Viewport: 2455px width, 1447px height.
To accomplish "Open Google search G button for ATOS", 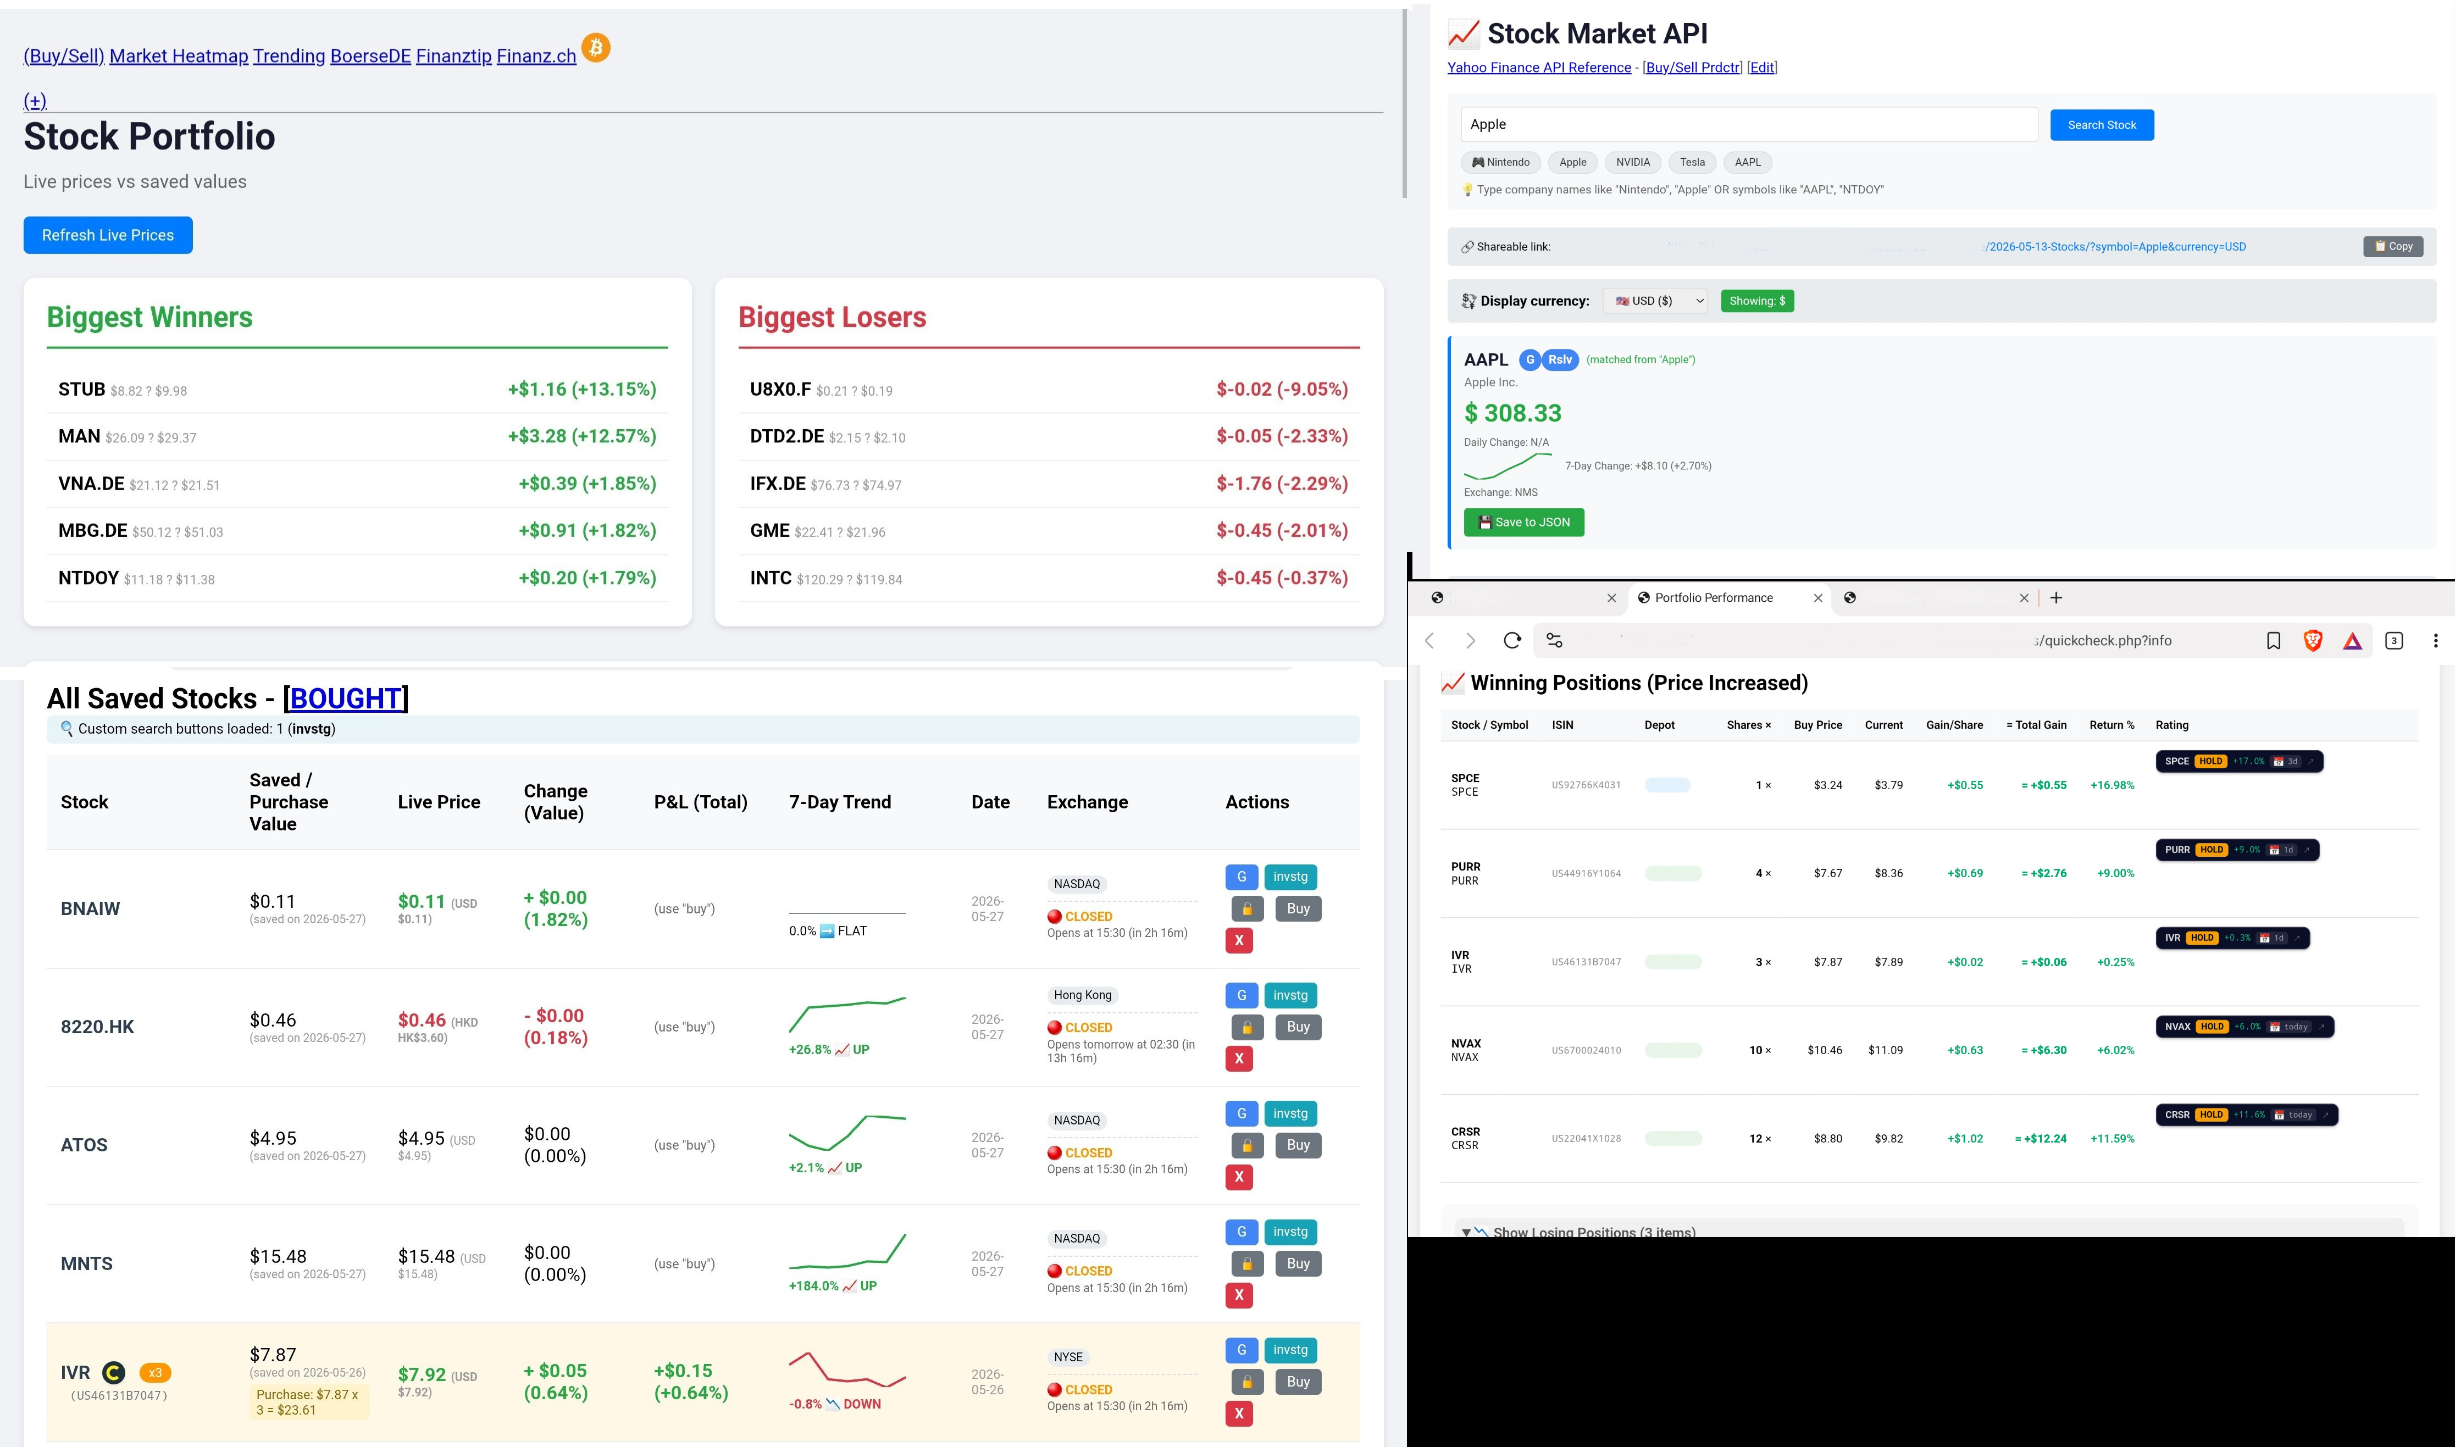I will click(x=1241, y=1113).
